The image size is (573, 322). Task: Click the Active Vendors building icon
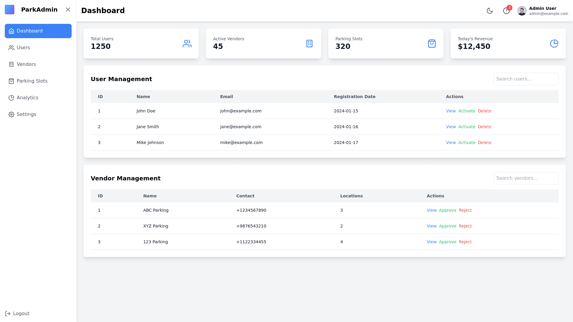point(309,44)
